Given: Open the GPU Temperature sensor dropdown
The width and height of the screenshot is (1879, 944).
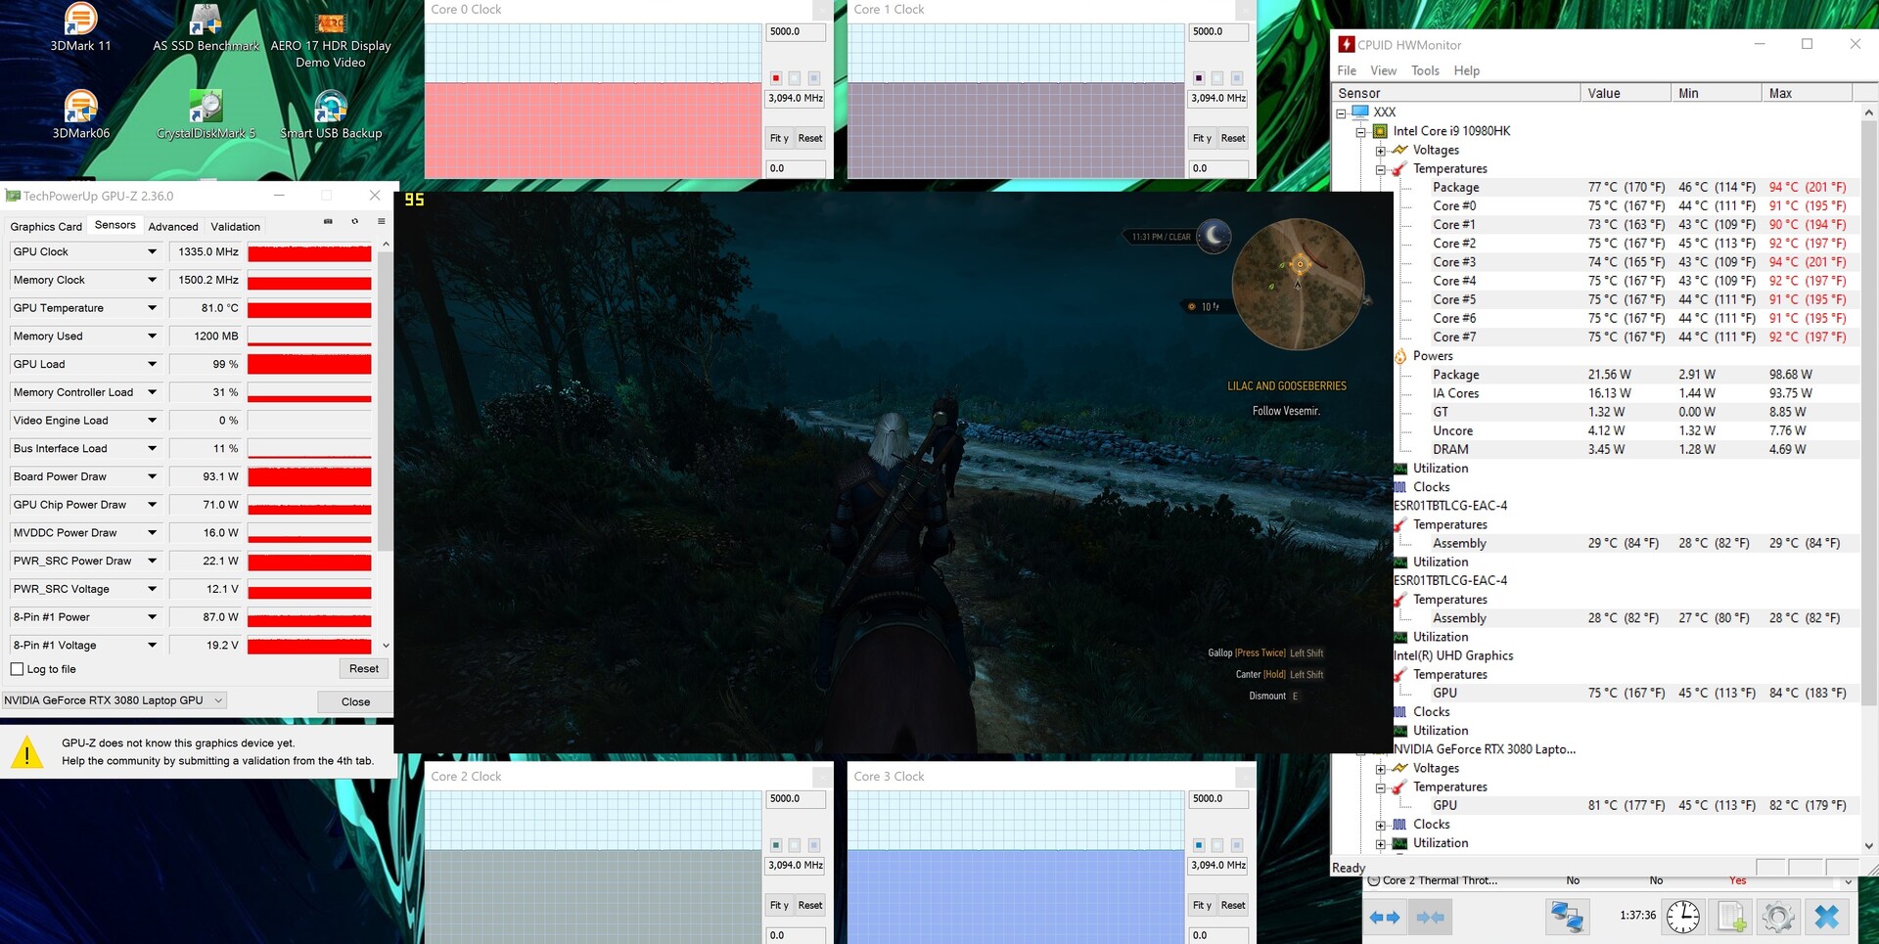Looking at the screenshot, I should tap(152, 308).
